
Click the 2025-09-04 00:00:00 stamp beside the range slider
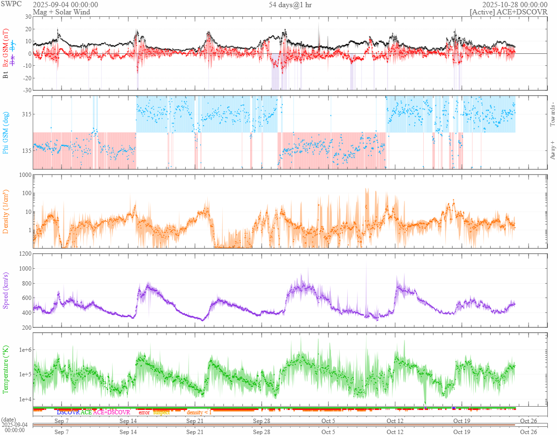tap(15, 427)
